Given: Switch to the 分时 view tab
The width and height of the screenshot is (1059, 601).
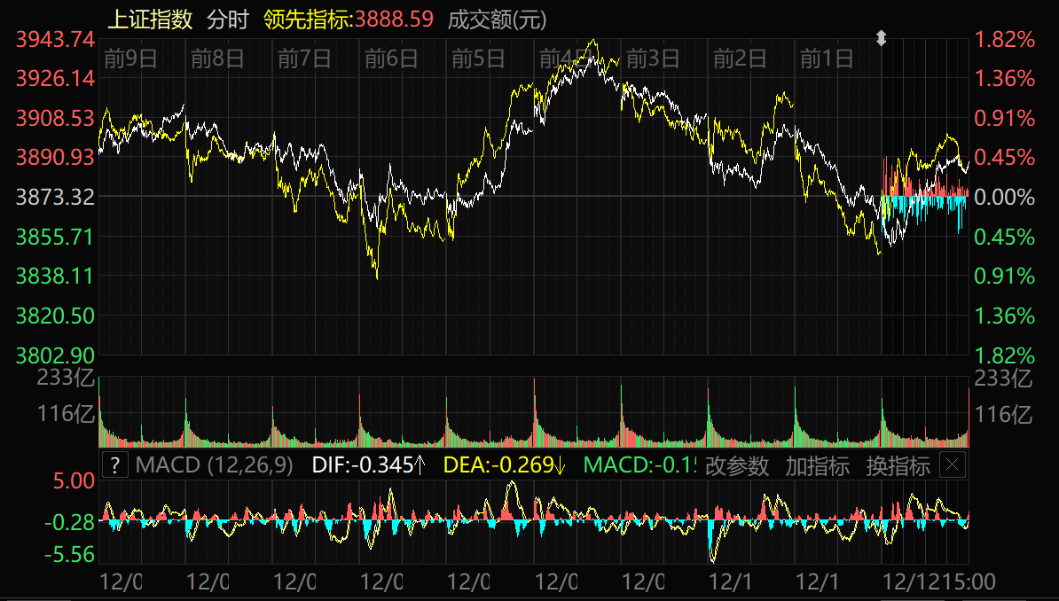Looking at the screenshot, I should [228, 19].
